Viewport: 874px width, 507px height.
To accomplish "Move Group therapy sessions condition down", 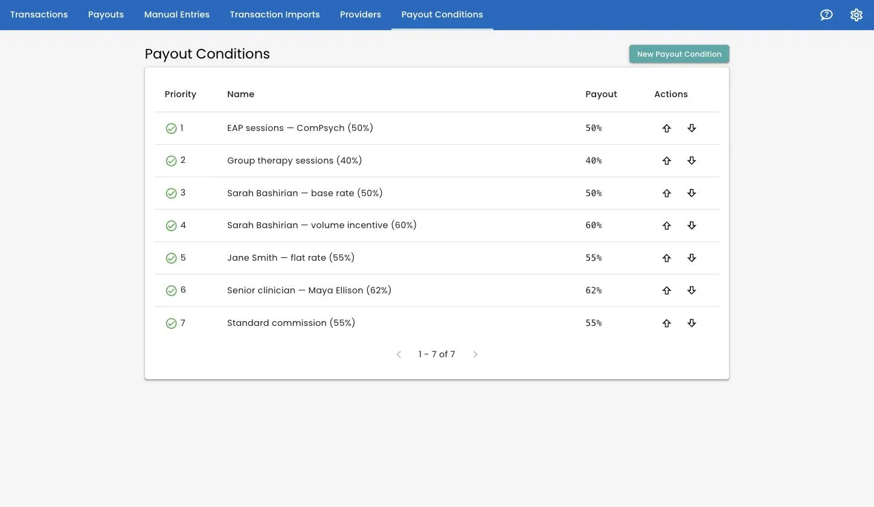I will (692, 161).
